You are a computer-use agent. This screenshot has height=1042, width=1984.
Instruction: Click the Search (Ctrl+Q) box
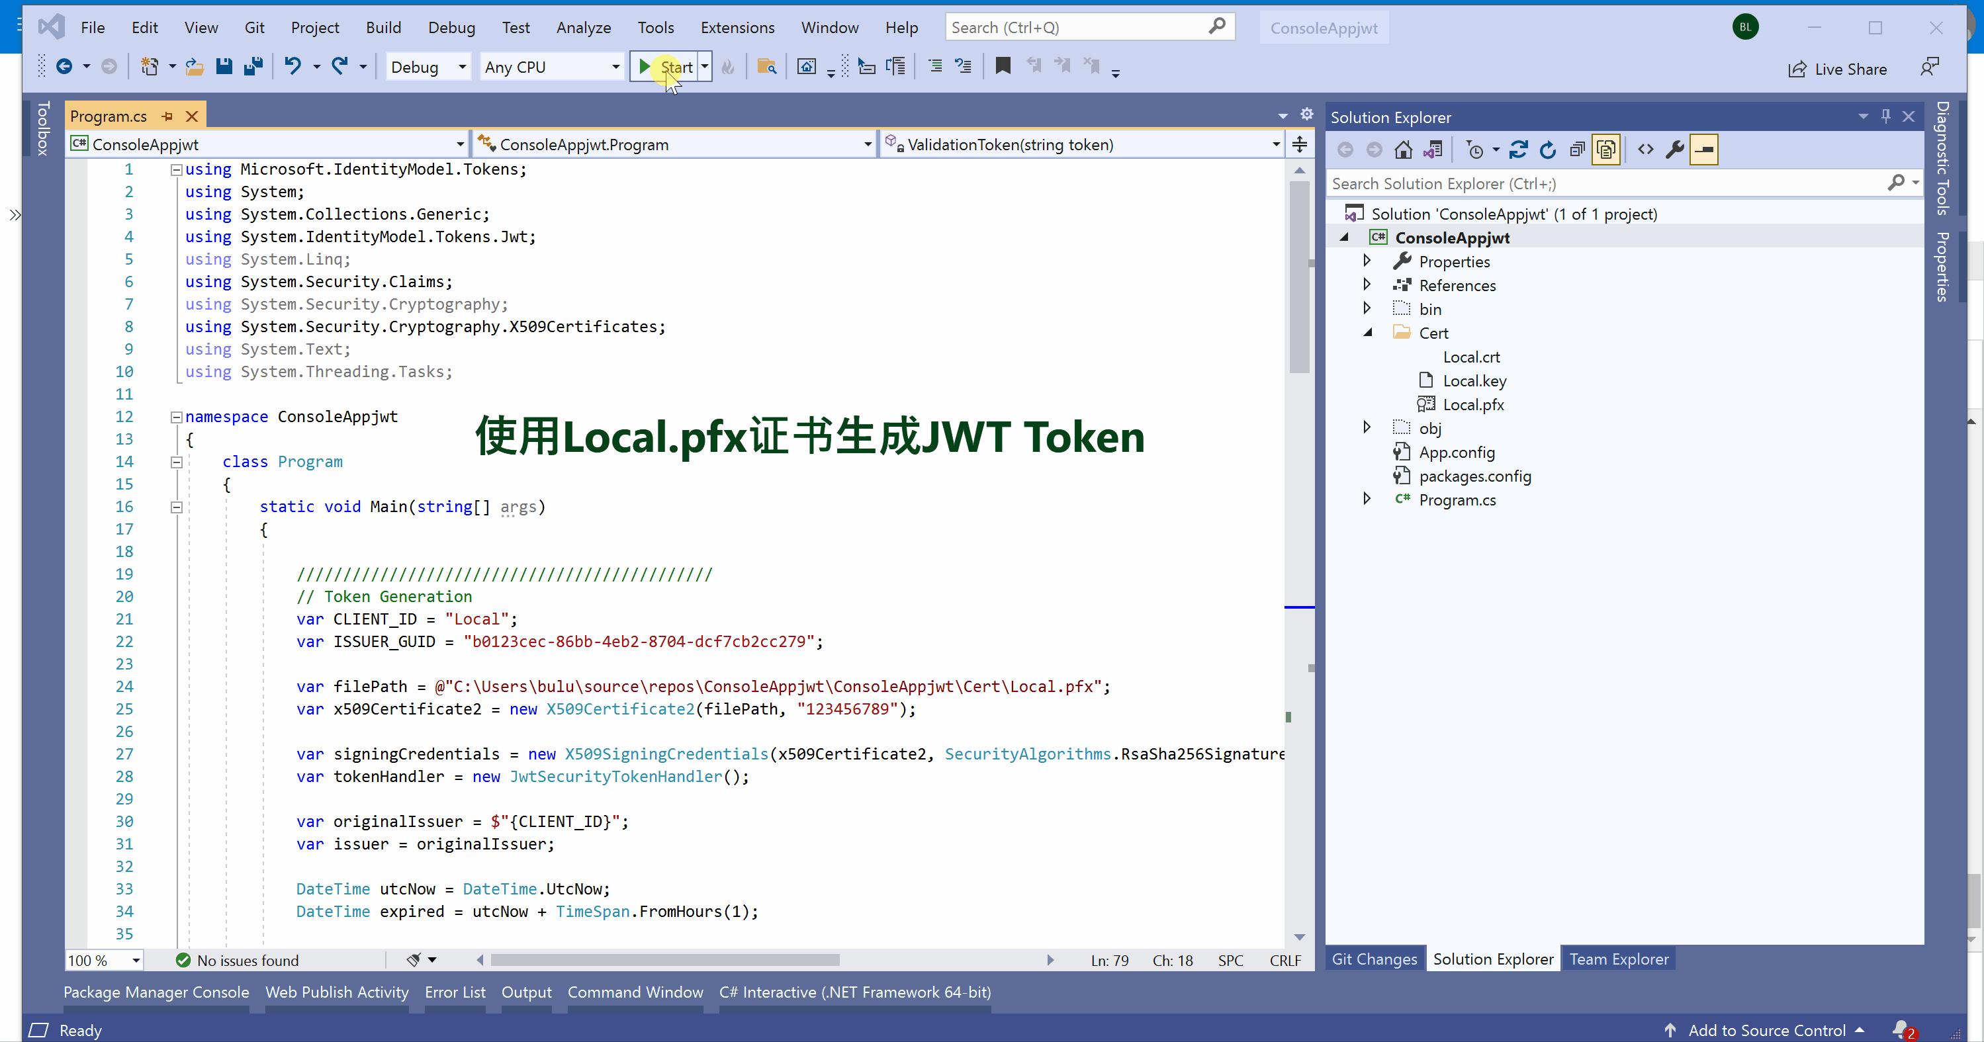[1090, 28]
